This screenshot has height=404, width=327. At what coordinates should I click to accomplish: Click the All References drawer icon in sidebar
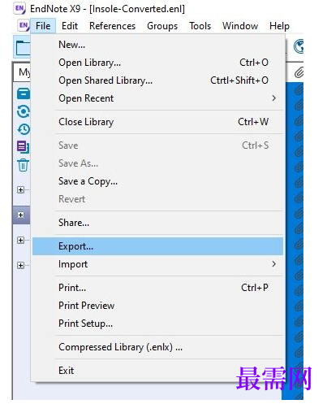(24, 93)
